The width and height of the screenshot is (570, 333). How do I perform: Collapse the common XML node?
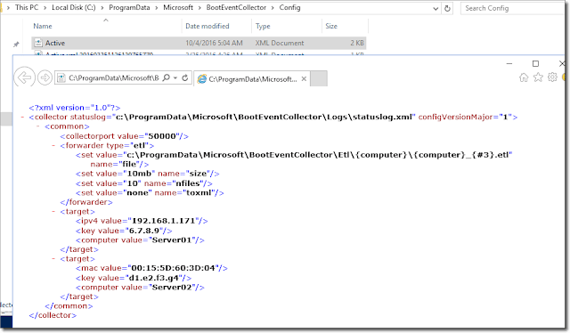point(37,126)
